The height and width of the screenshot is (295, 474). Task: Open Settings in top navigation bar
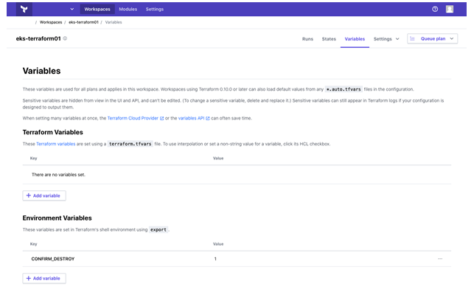tap(155, 9)
